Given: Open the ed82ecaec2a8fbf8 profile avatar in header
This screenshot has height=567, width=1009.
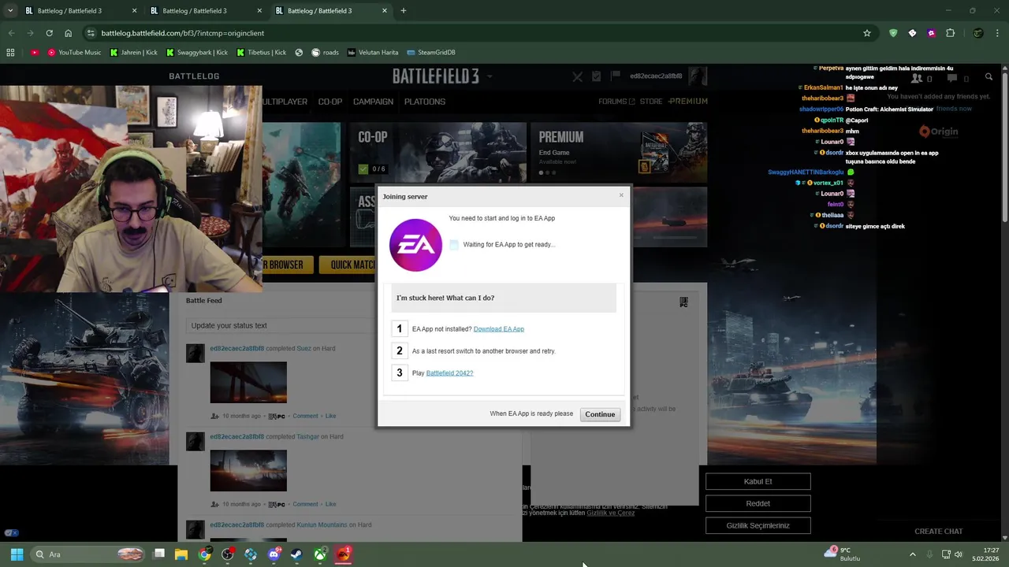Looking at the screenshot, I should [x=698, y=76].
